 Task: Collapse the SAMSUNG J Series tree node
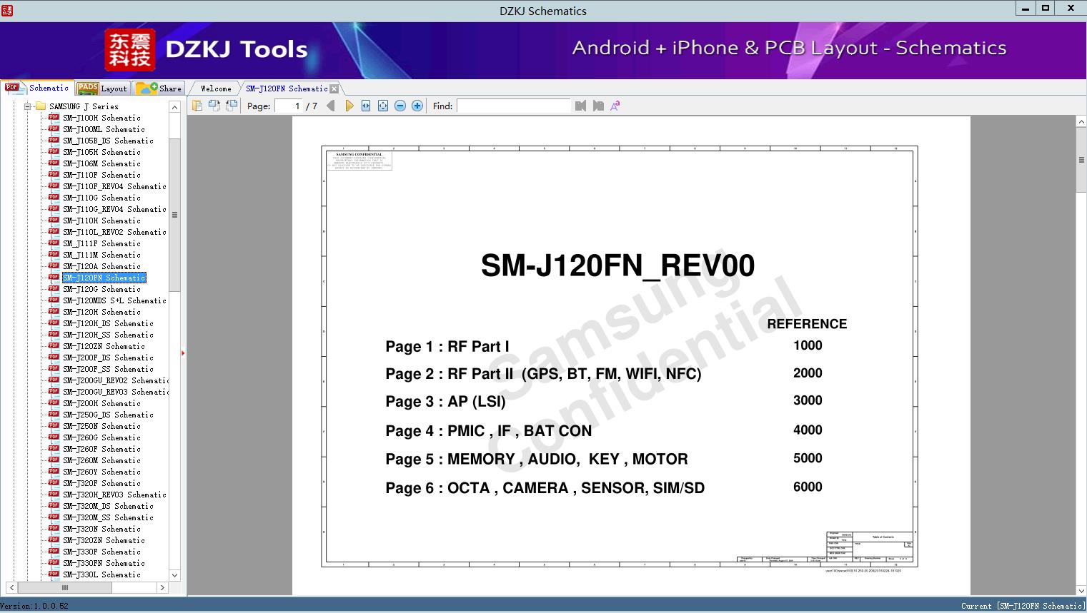point(28,106)
